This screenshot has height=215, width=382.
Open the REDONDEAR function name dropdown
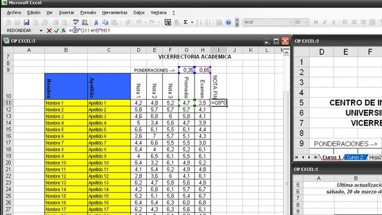[41, 30]
